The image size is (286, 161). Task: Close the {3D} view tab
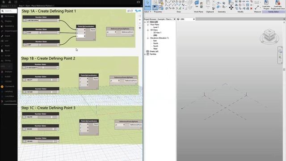click(194, 19)
